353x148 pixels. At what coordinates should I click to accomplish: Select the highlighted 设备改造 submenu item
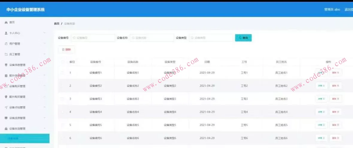pyautogui.click(x=25, y=138)
